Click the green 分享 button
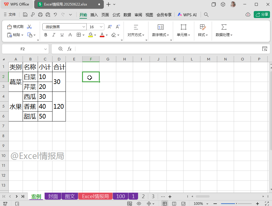 point(261,15)
